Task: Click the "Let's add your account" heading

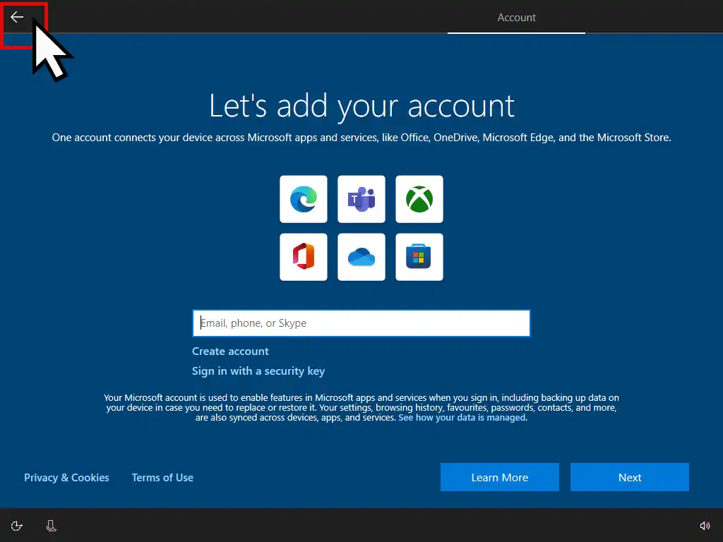Action: [361, 106]
